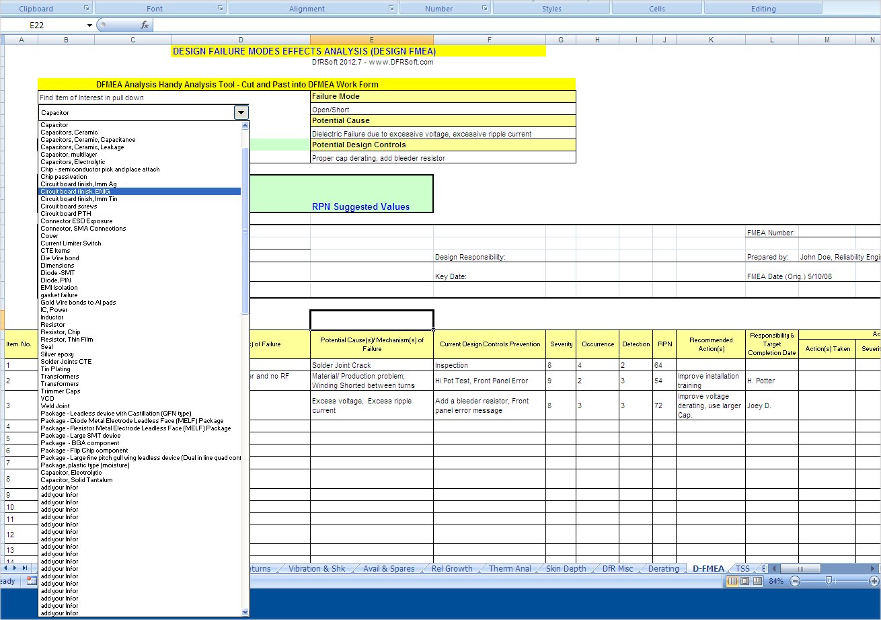Image resolution: width=881 pixels, height=620 pixels.
Task: Open the Clipboard group dialog launcher
Action: click(86, 8)
